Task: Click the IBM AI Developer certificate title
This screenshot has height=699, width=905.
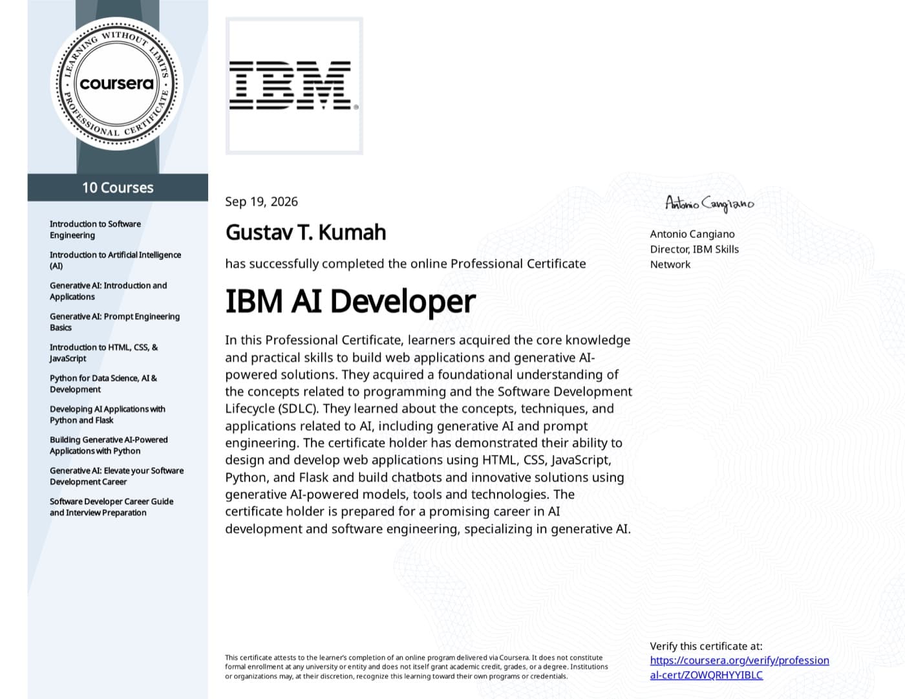Action: (x=350, y=301)
